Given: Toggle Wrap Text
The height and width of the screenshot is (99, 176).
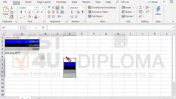Looking at the screenshot, I should point(62,7).
